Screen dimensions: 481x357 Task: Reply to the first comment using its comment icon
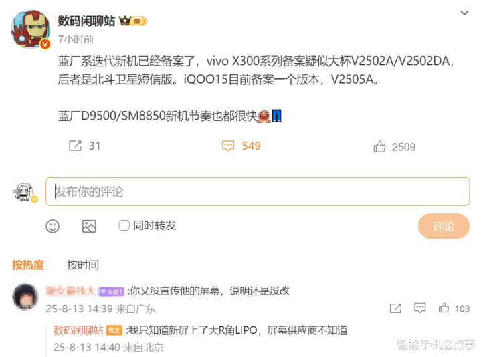(419, 308)
